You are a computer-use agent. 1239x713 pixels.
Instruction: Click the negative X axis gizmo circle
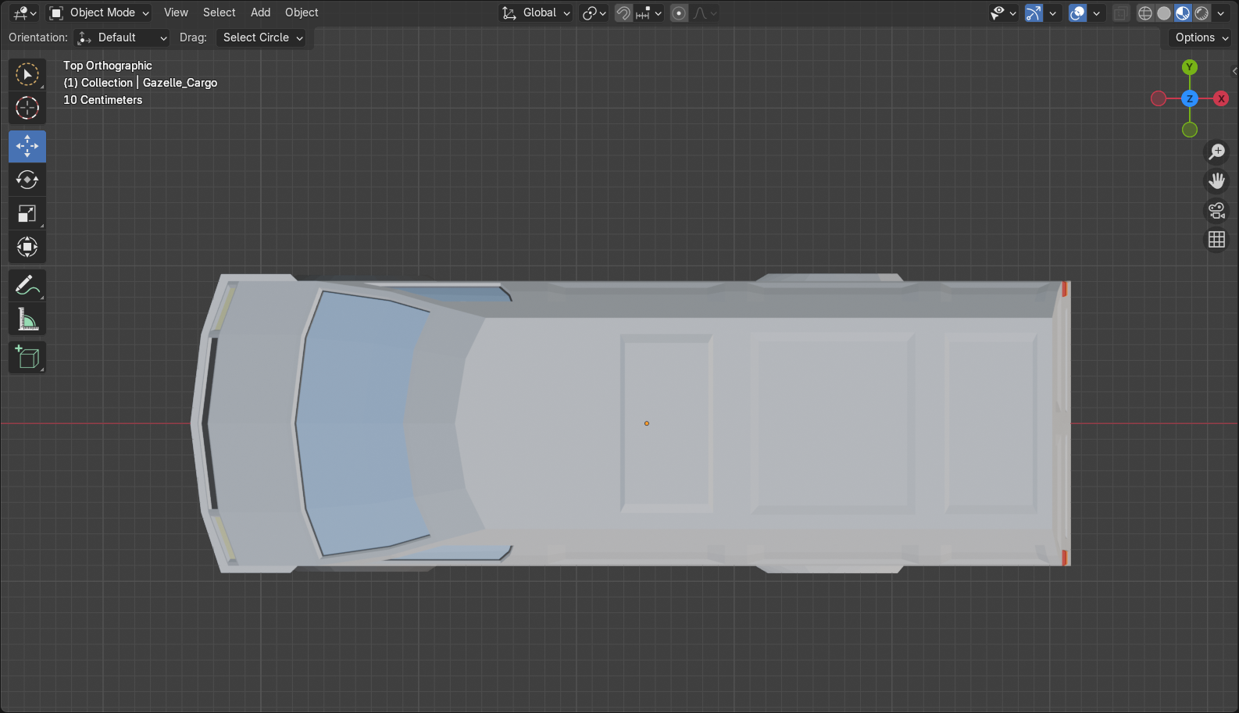click(x=1159, y=98)
